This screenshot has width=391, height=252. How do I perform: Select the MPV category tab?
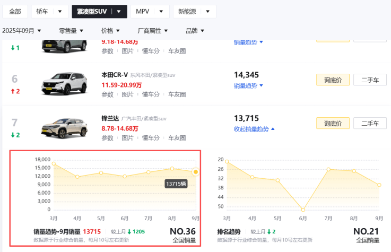coord(142,12)
